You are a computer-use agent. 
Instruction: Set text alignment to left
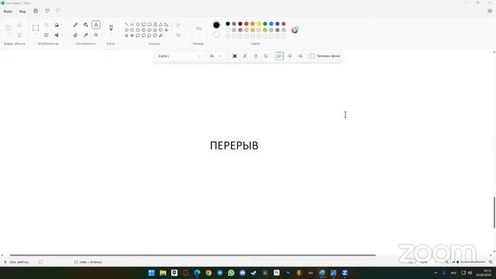(279, 56)
